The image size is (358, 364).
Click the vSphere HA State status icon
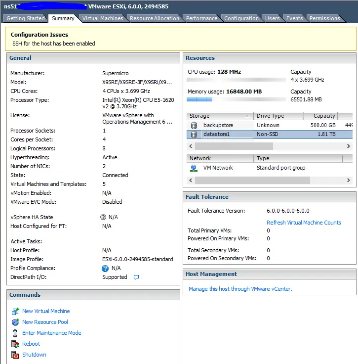[x=103, y=217]
